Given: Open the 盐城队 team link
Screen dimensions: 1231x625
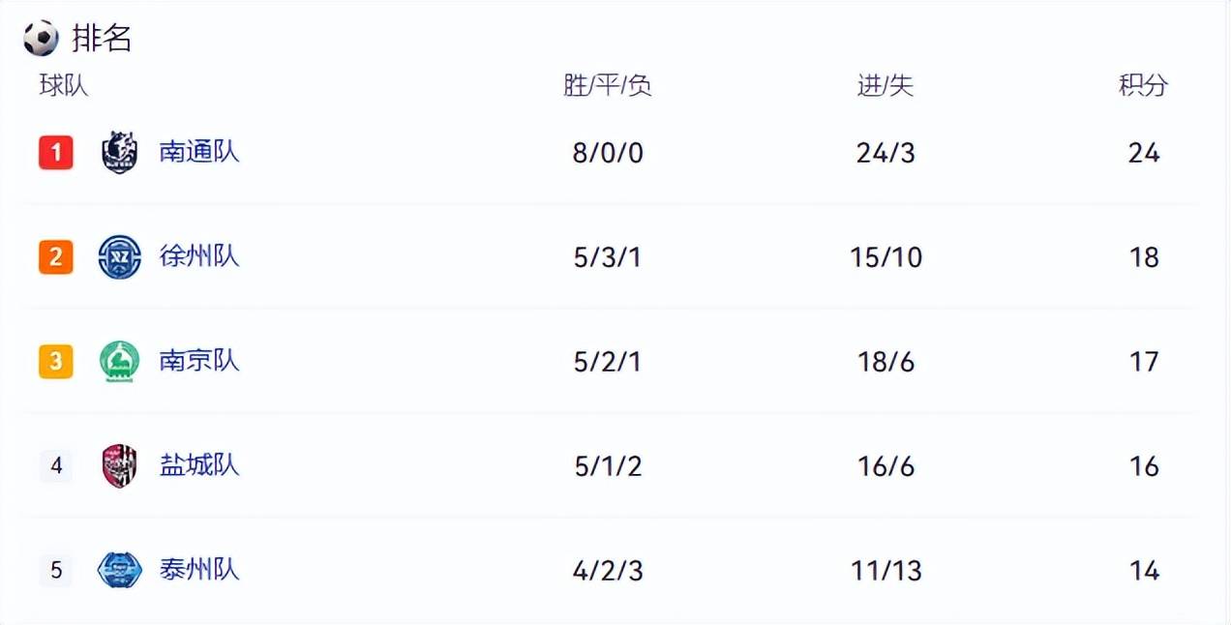Looking at the screenshot, I should (199, 465).
